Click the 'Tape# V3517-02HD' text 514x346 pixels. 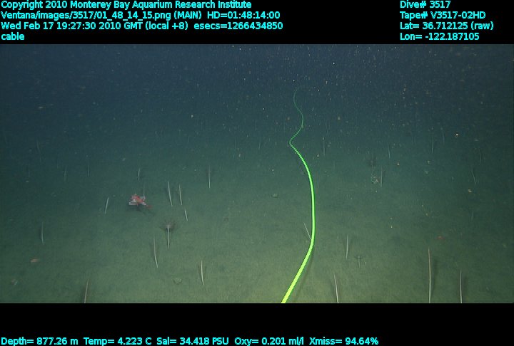tap(443, 16)
